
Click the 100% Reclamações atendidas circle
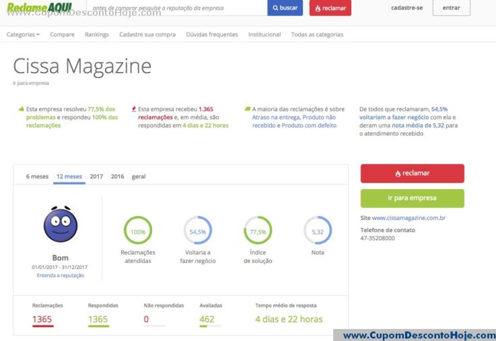(x=137, y=231)
